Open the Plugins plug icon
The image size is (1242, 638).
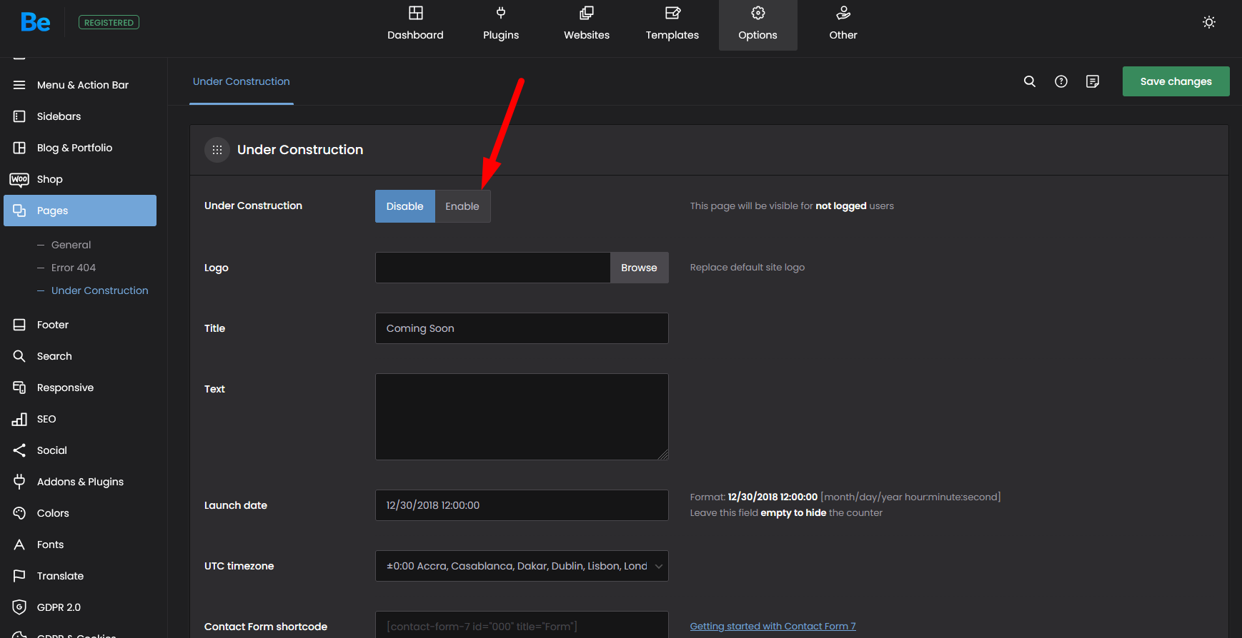[x=501, y=13]
